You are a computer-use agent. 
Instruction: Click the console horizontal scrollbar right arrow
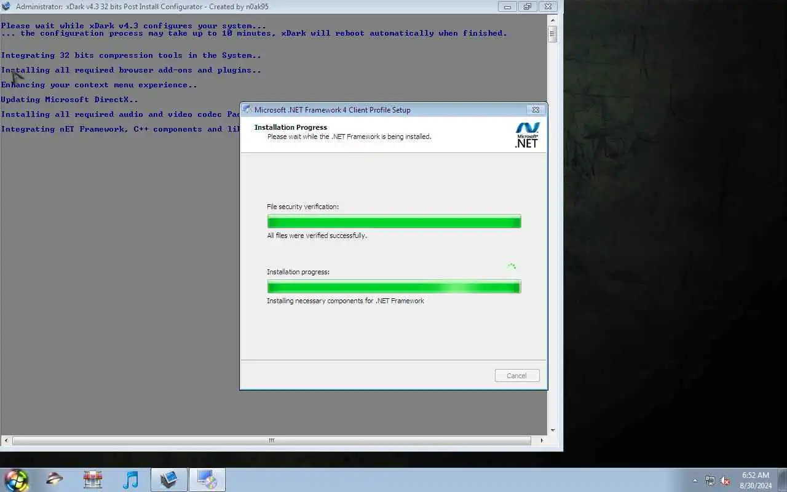point(542,440)
